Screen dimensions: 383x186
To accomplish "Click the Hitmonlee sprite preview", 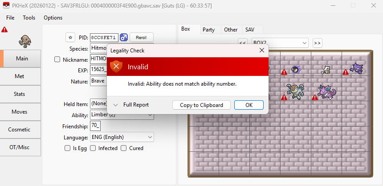I will 24,41.
